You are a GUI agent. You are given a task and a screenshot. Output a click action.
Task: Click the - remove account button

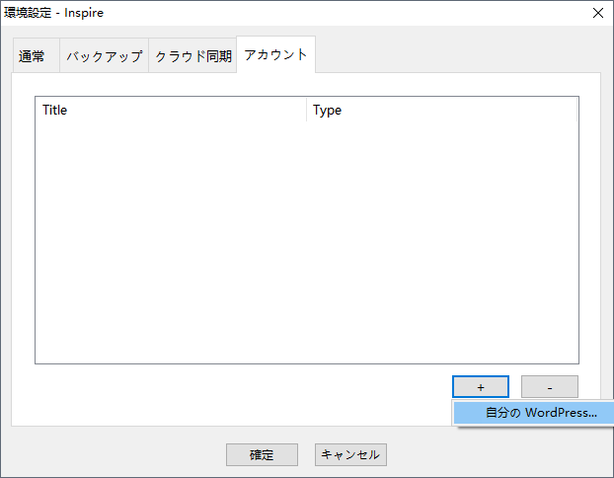point(550,387)
